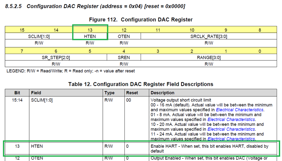282x161 pixels.
Task: Click SCLIM[1:0] field in the register figure
Action: pos(39,36)
